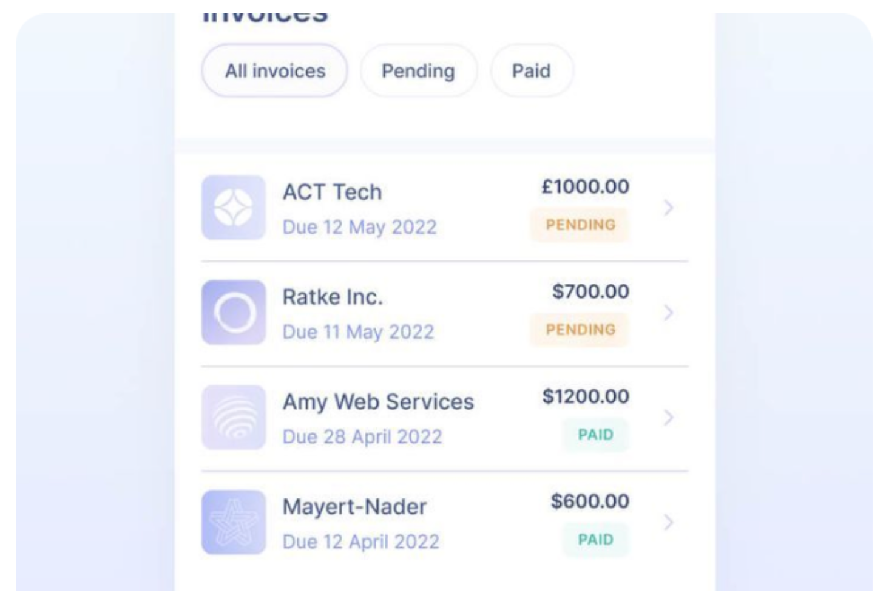Click the Due 12 April 2022 date
The height and width of the screenshot is (601, 886).
pos(360,542)
